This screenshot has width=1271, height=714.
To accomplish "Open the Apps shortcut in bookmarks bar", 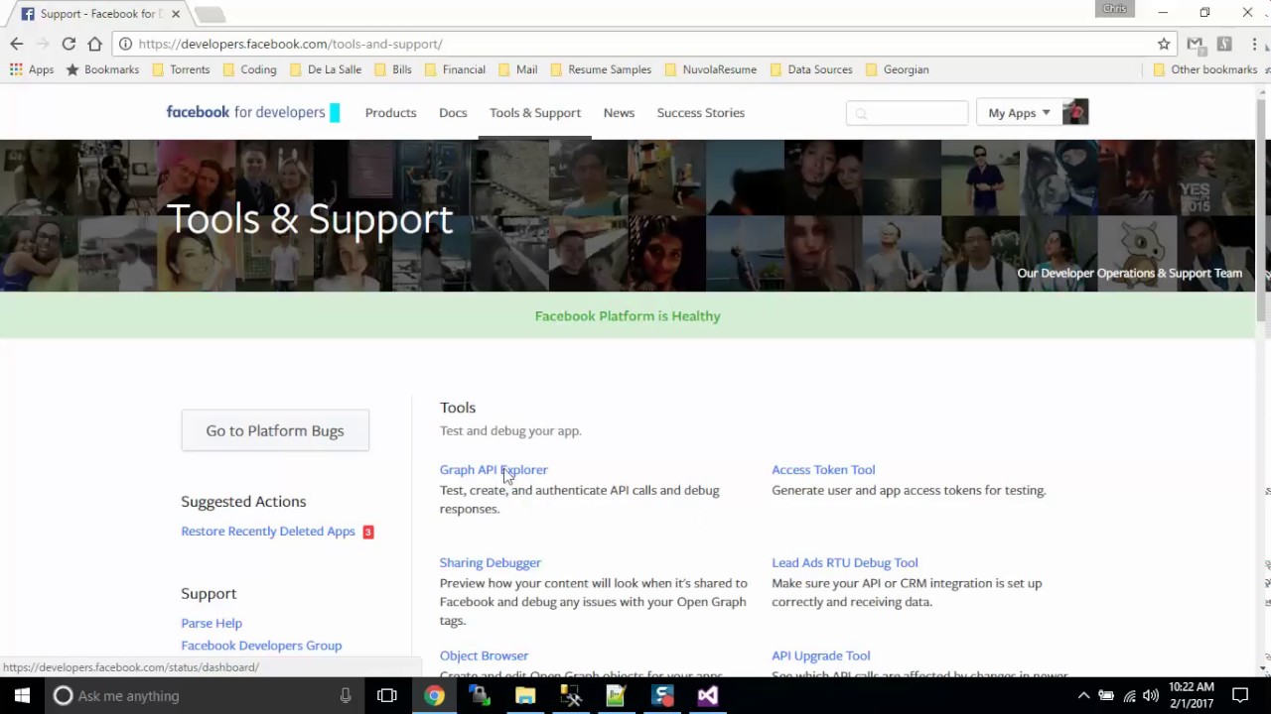I will coord(32,69).
